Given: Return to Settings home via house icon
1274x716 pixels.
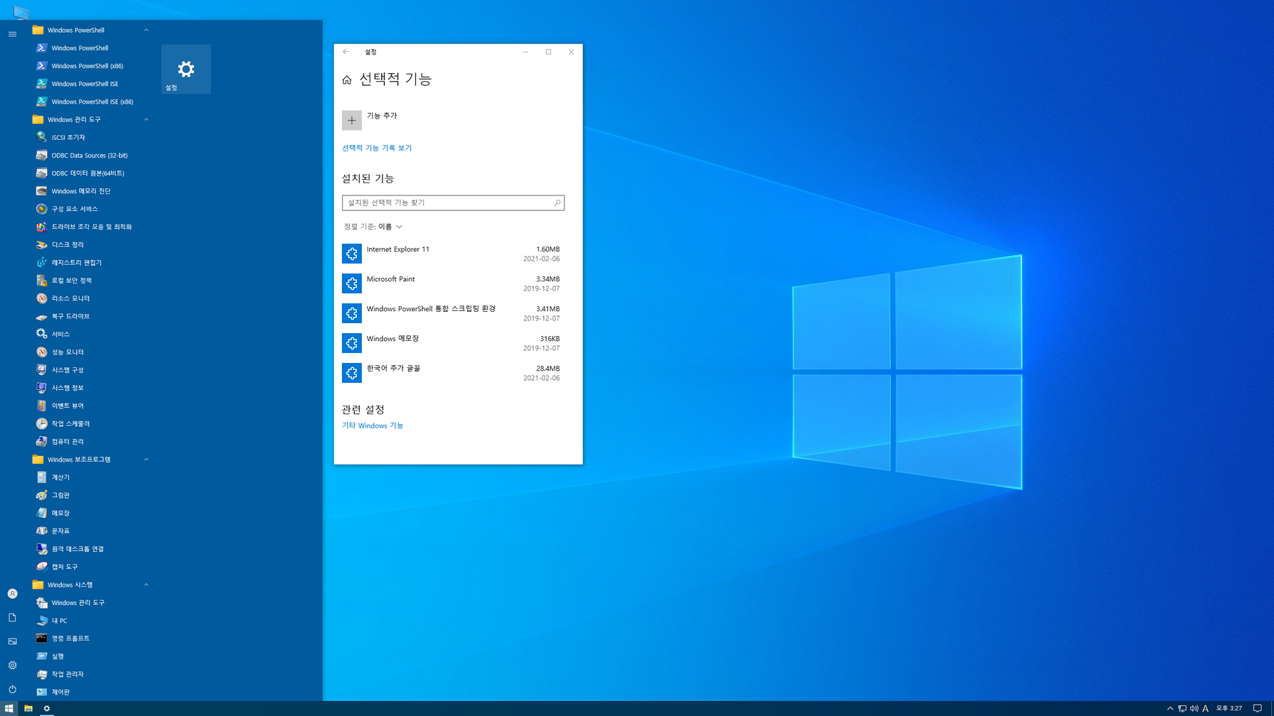Looking at the screenshot, I should (347, 80).
